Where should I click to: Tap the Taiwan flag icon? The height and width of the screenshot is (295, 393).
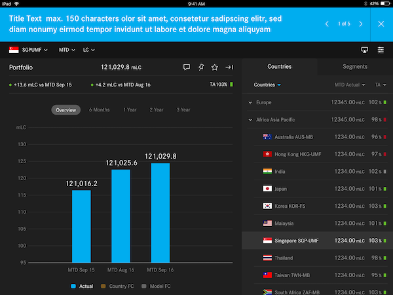pos(267,275)
